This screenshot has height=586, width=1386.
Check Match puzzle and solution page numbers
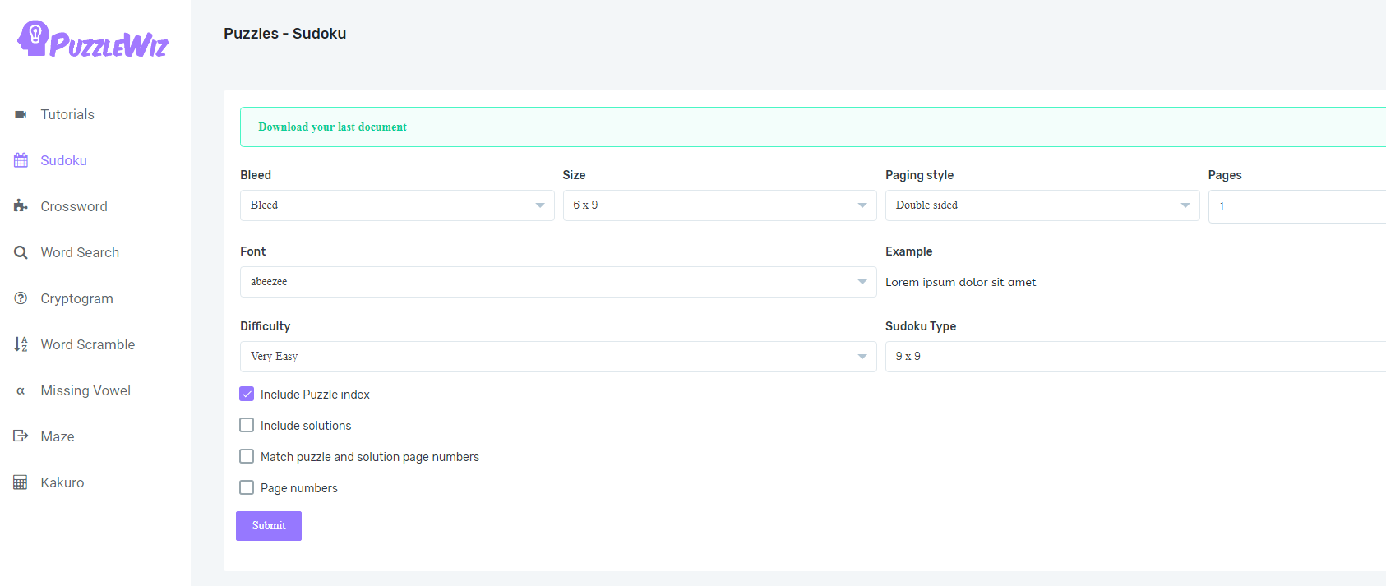(247, 456)
